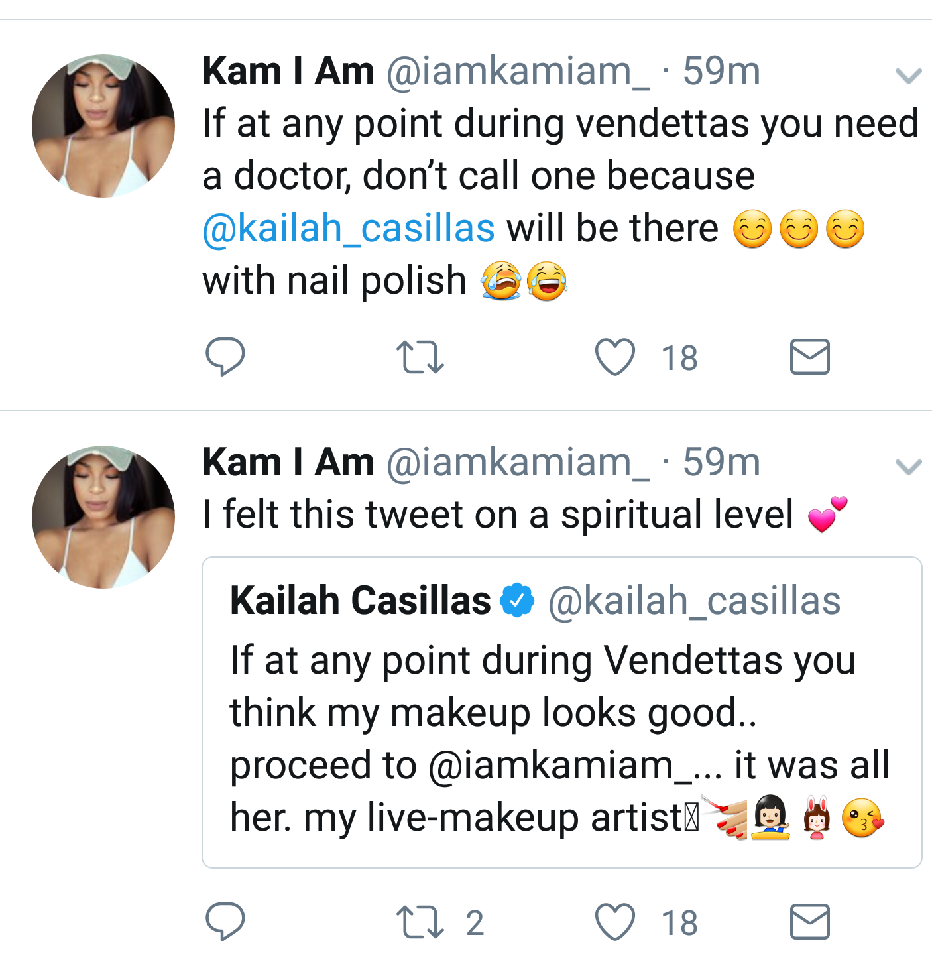Open Kam I Am profile name in first tweet
This screenshot has width=932, height=970.
click(x=288, y=71)
